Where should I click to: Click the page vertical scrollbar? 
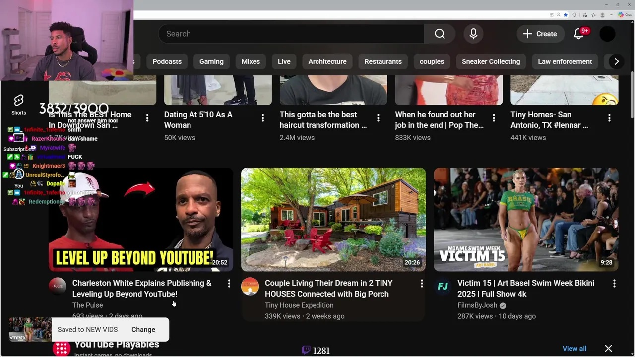coord(632,94)
